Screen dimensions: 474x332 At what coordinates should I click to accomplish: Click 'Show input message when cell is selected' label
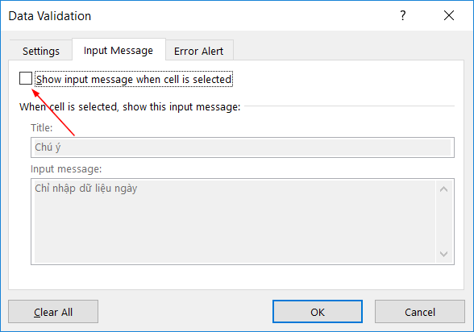[x=134, y=79]
